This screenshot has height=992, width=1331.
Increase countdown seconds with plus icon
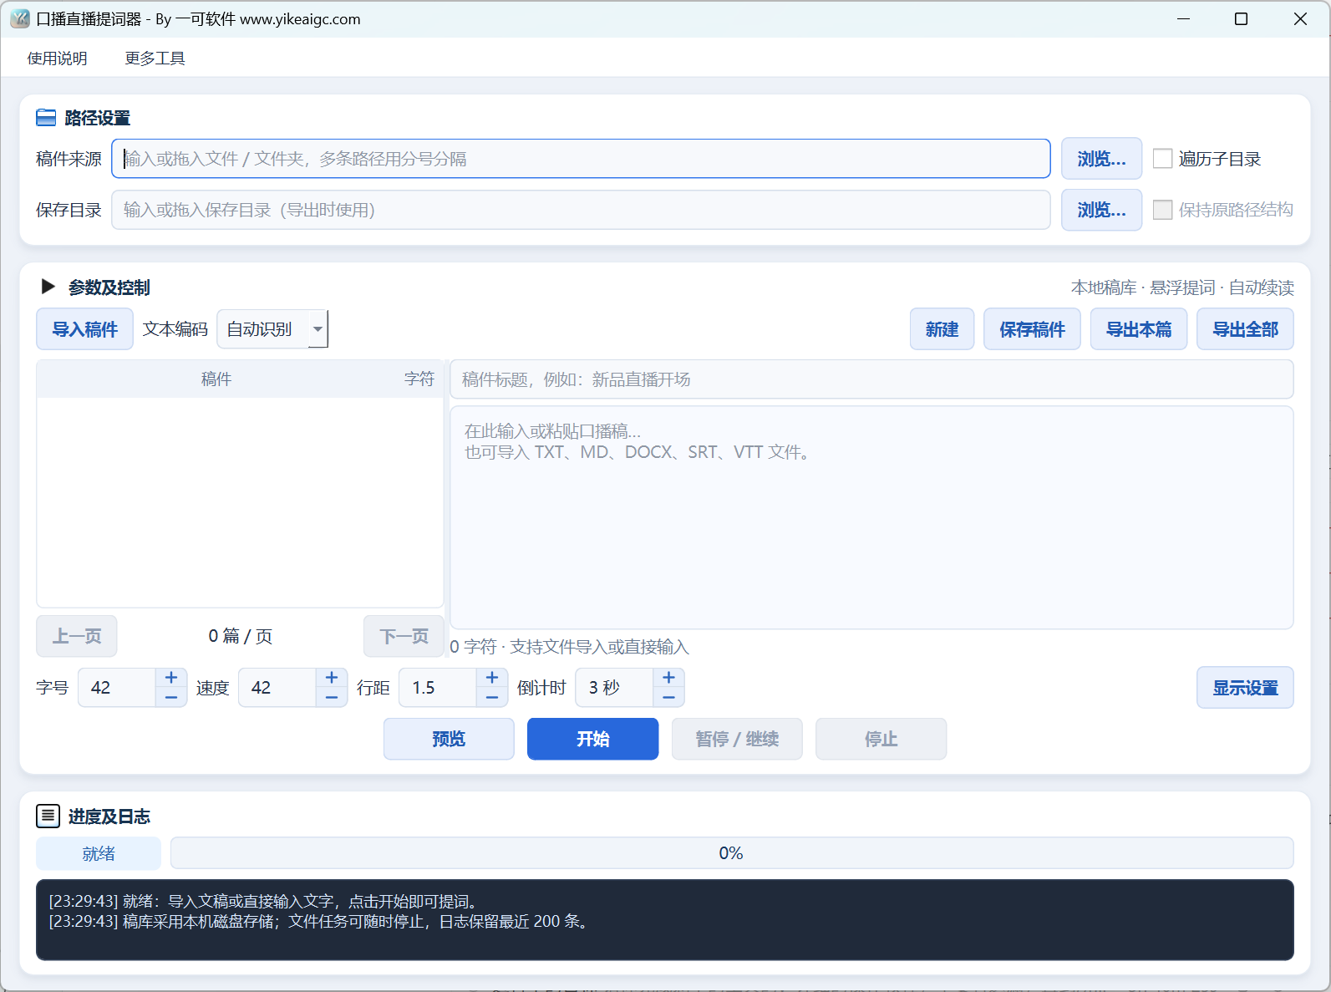tap(668, 678)
